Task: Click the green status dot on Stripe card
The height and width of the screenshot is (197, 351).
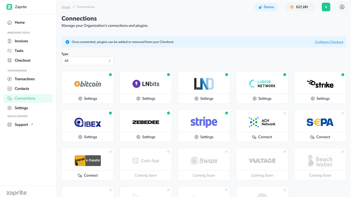Action: 227,113
